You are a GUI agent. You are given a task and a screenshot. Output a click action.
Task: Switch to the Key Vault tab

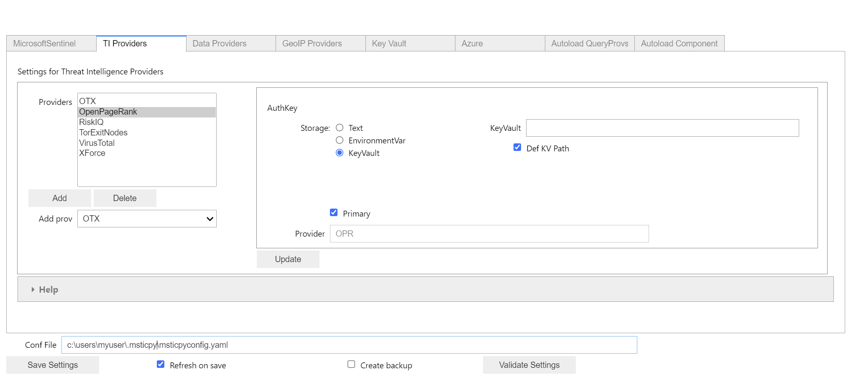click(x=410, y=43)
